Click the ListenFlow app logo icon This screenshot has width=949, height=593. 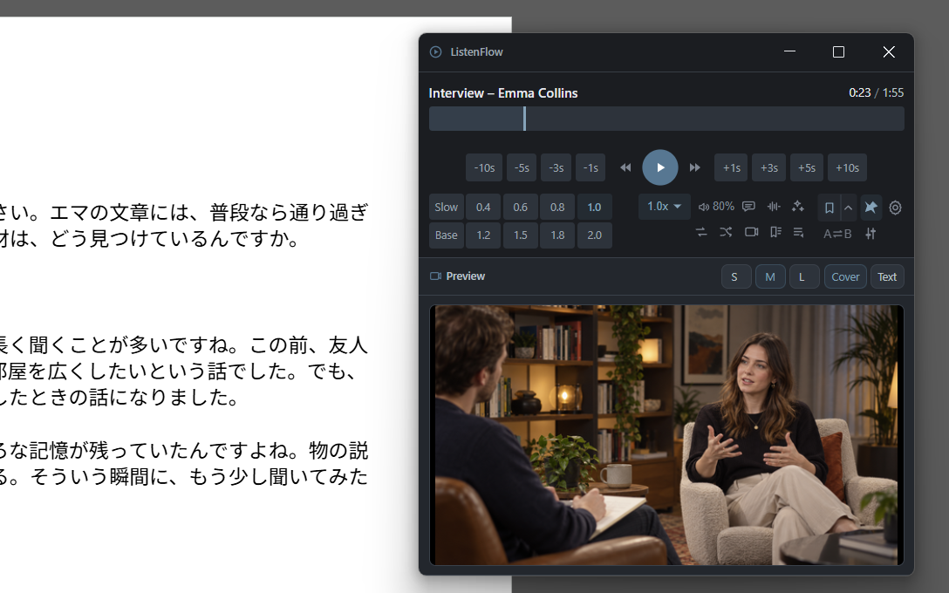435,52
